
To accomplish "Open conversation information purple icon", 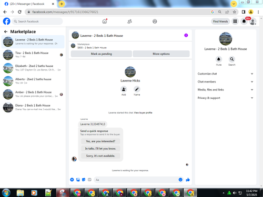I will tap(186, 35).
